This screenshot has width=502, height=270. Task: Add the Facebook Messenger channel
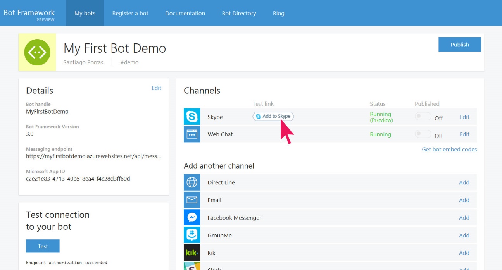coord(464,218)
